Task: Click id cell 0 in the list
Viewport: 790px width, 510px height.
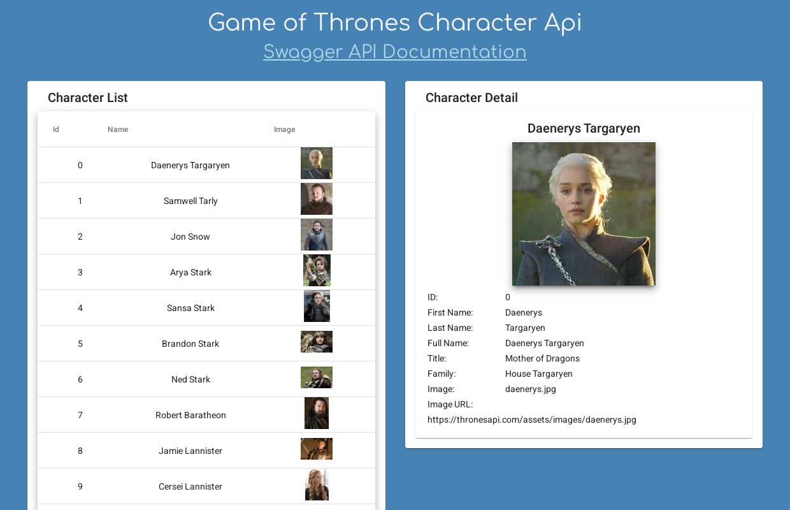Action: (x=80, y=165)
